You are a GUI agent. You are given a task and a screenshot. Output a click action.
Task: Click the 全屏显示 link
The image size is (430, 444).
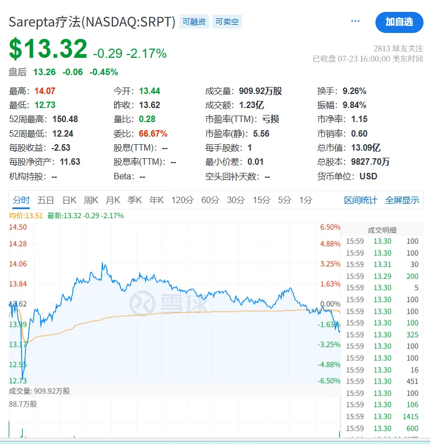click(402, 200)
